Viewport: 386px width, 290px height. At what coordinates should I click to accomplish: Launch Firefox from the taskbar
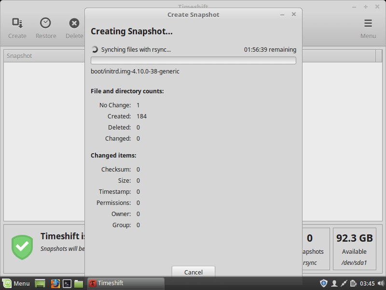coord(55,283)
